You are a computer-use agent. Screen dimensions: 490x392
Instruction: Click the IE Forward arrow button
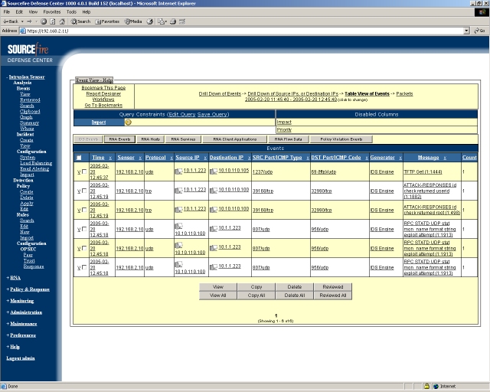[29, 21]
